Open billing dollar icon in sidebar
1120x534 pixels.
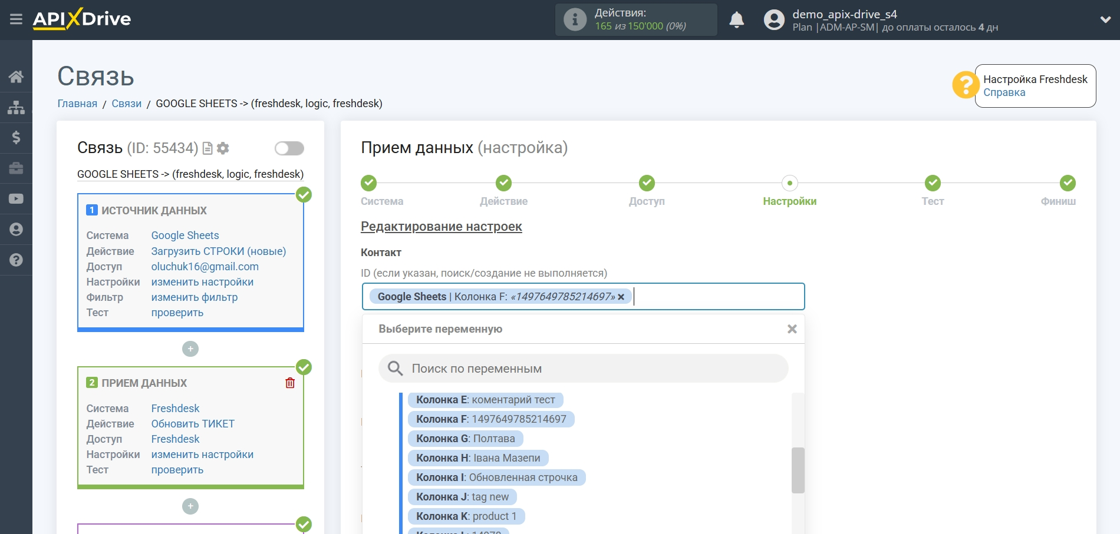pos(16,138)
